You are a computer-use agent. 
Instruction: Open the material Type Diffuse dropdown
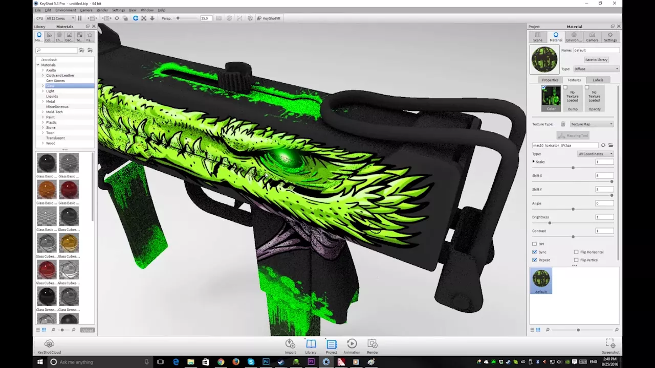click(596, 69)
